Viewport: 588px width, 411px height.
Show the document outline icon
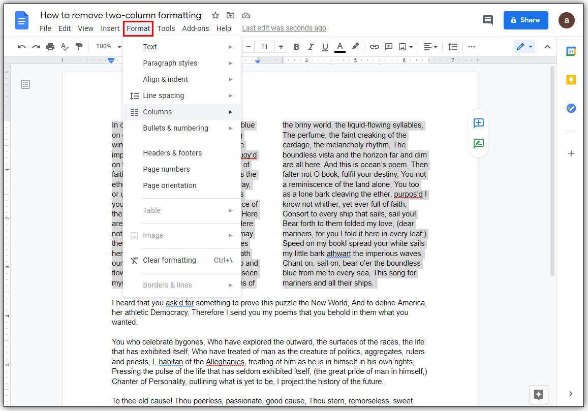click(x=25, y=84)
